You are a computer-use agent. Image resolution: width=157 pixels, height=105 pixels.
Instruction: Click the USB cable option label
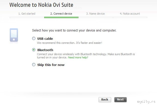click(x=45, y=39)
